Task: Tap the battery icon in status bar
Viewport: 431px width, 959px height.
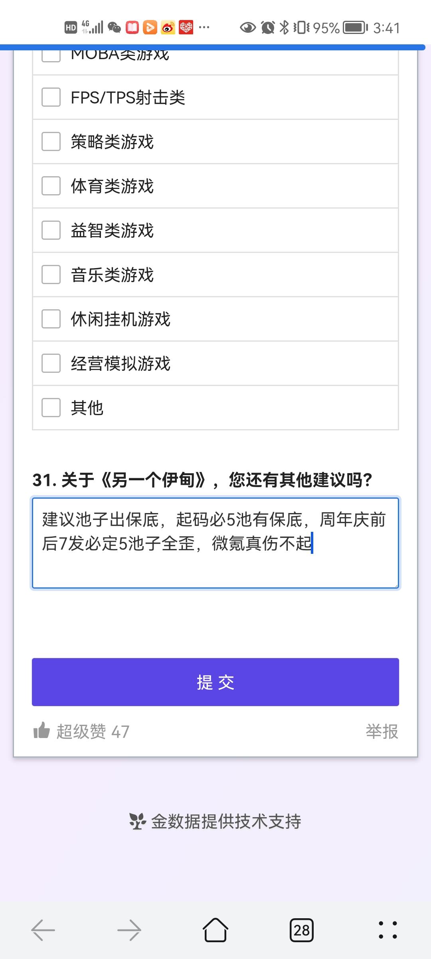Action: (356, 28)
